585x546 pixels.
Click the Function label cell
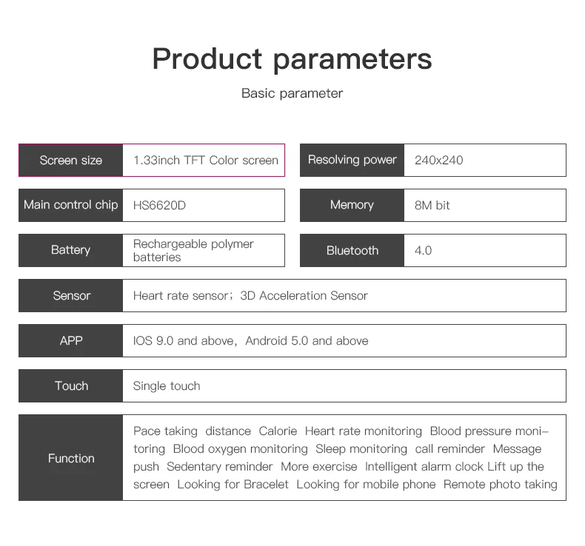pyautogui.click(x=71, y=458)
